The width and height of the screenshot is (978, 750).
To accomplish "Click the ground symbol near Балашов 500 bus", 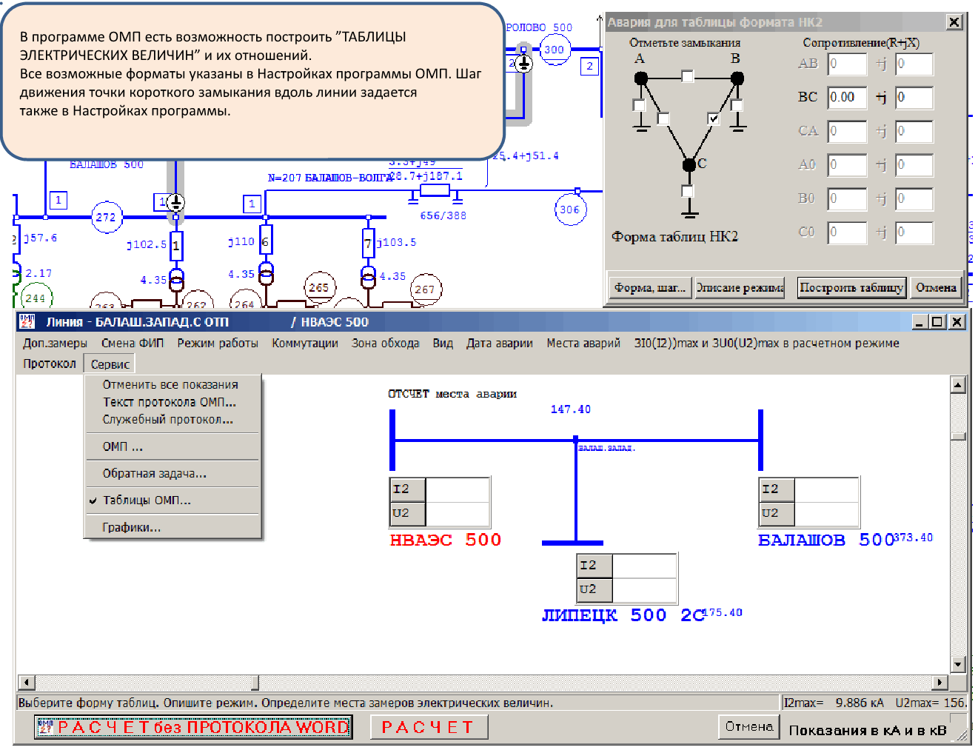I will (x=175, y=201).
